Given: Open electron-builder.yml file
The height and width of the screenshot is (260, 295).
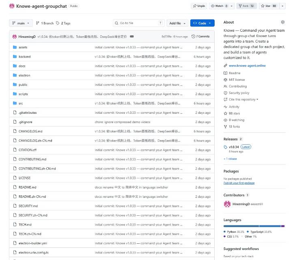Looking at the screenshot, I should (x=33, y=243).
